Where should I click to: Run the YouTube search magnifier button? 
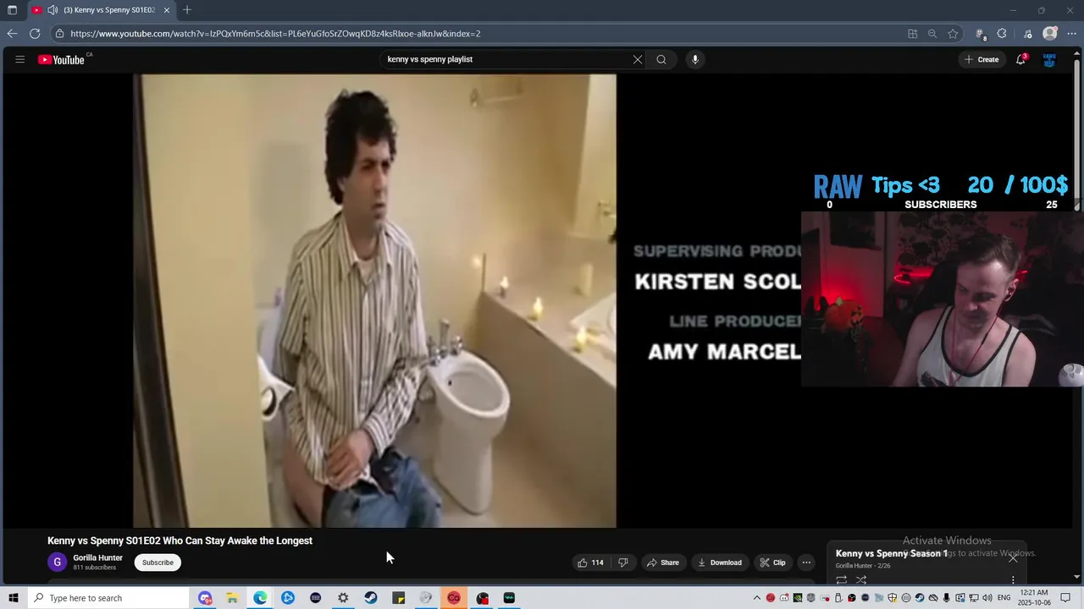coord(661,59)
